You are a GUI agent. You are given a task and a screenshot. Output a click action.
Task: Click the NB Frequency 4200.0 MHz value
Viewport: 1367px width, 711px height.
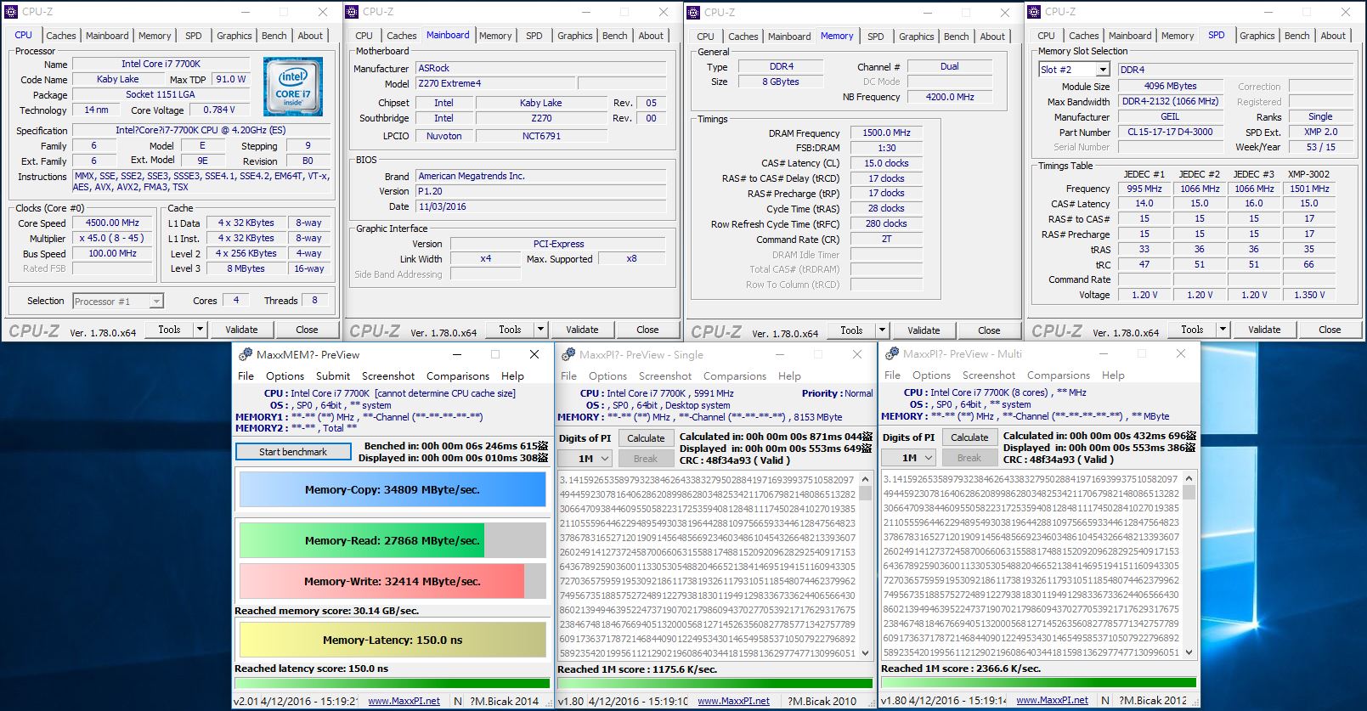(950, 97)
